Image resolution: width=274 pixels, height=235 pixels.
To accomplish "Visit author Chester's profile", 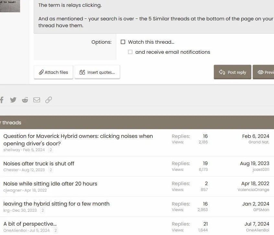I will (x=11, y=170).
